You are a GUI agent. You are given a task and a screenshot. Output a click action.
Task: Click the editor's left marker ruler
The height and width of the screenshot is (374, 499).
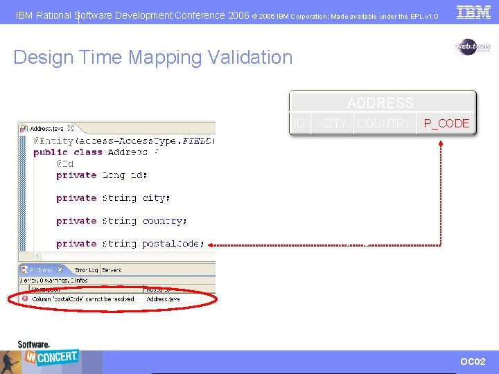click(23, 193)
